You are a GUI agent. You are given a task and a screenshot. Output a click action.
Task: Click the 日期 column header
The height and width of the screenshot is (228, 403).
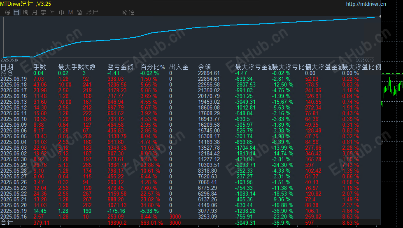click(x=7, y=67)
